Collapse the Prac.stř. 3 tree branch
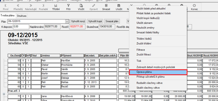Image resolution: width=218 pixels, height=101 pixels. pos(4,94)
